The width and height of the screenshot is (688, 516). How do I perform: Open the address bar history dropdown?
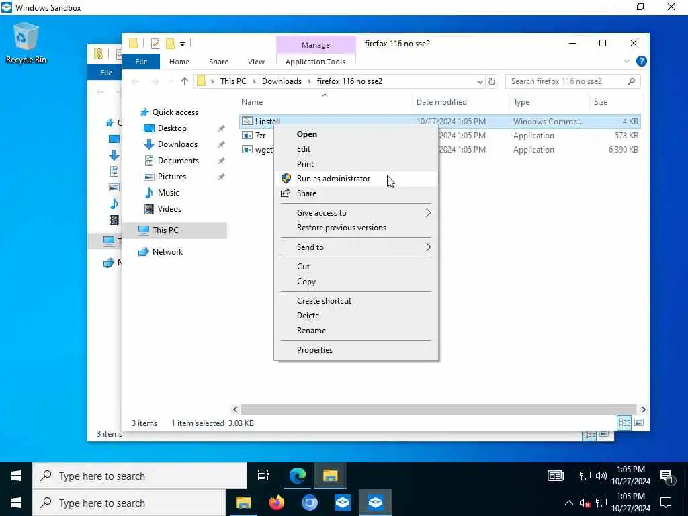[480, 81]
